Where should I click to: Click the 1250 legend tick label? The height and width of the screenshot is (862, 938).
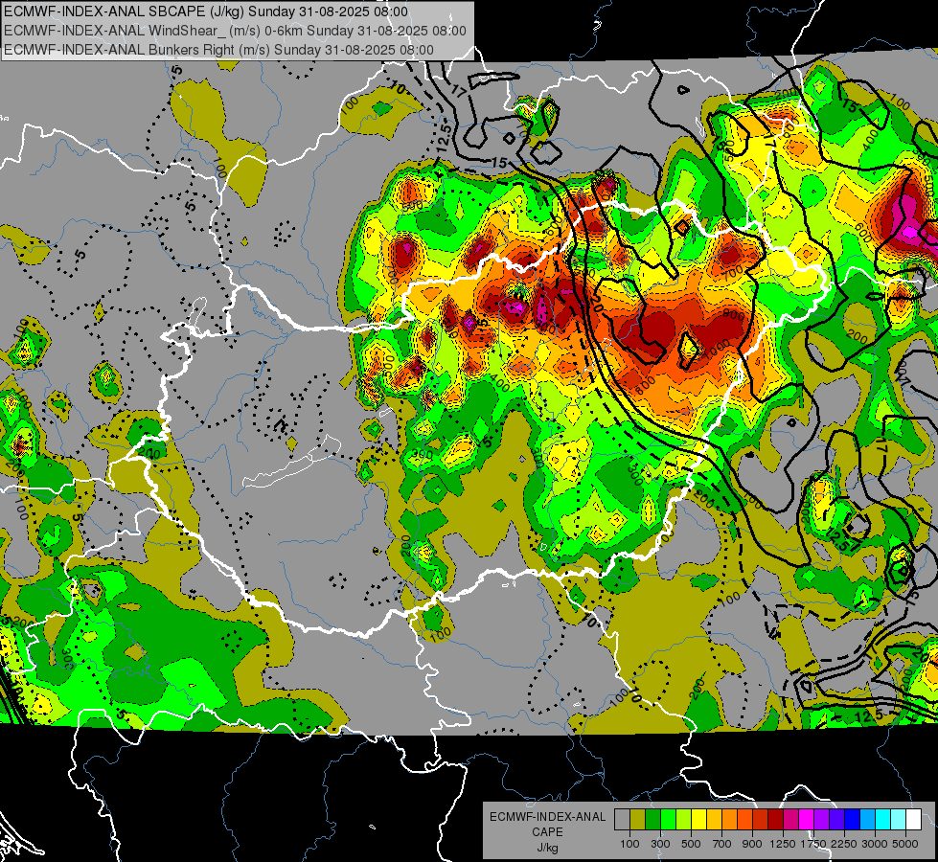coord(783,844)
